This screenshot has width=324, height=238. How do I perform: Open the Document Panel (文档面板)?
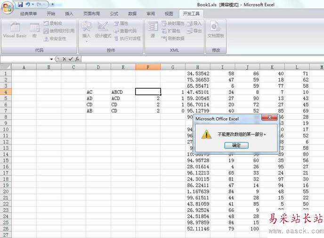tap(216, 30)
